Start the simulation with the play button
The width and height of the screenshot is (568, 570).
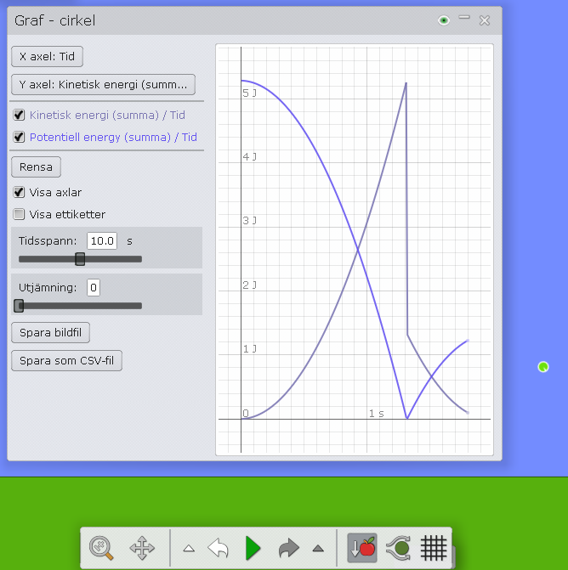(253, 548)
